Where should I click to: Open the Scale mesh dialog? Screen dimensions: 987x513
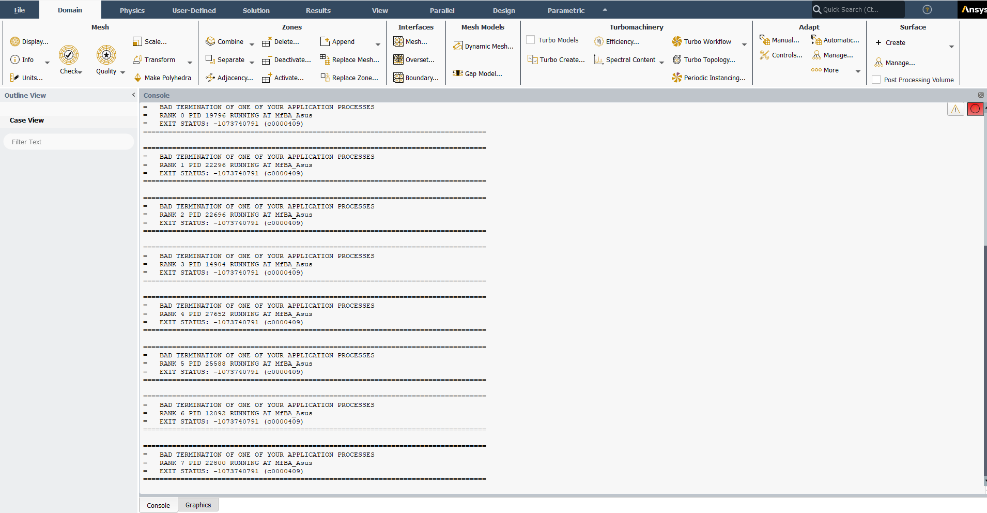pyautogui.click(x=150, y=41)
